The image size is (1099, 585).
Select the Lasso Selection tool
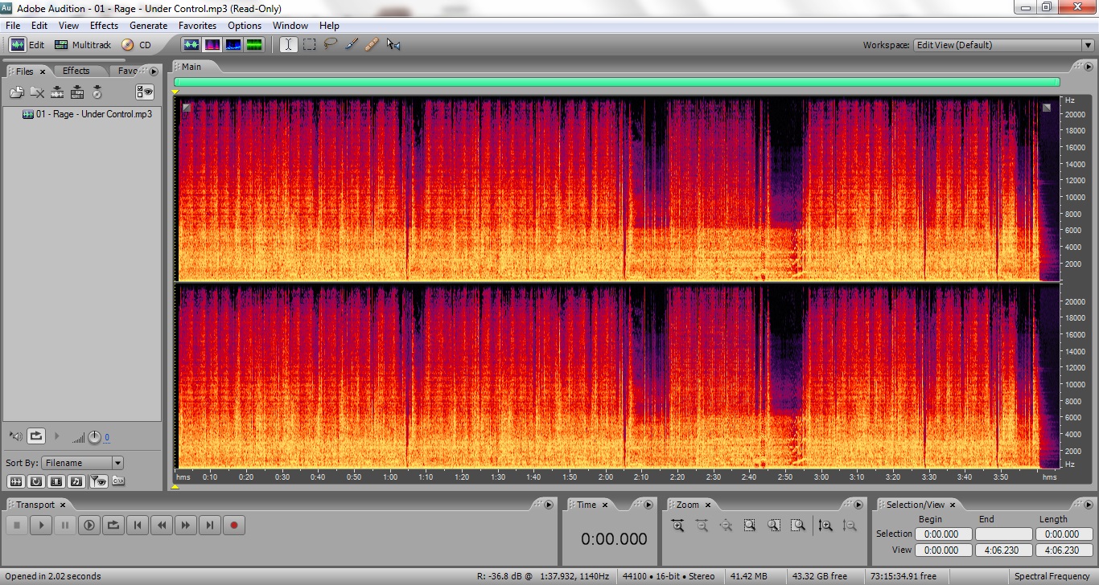coord(330,45)
